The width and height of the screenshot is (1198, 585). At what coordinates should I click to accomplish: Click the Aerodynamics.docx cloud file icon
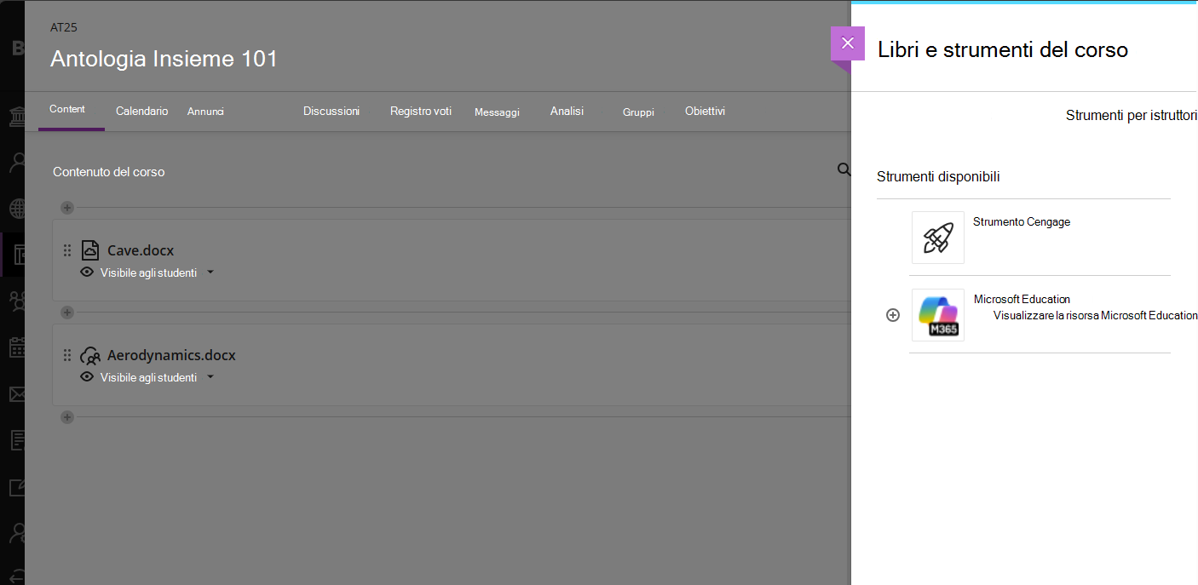(x=90, y=355)
